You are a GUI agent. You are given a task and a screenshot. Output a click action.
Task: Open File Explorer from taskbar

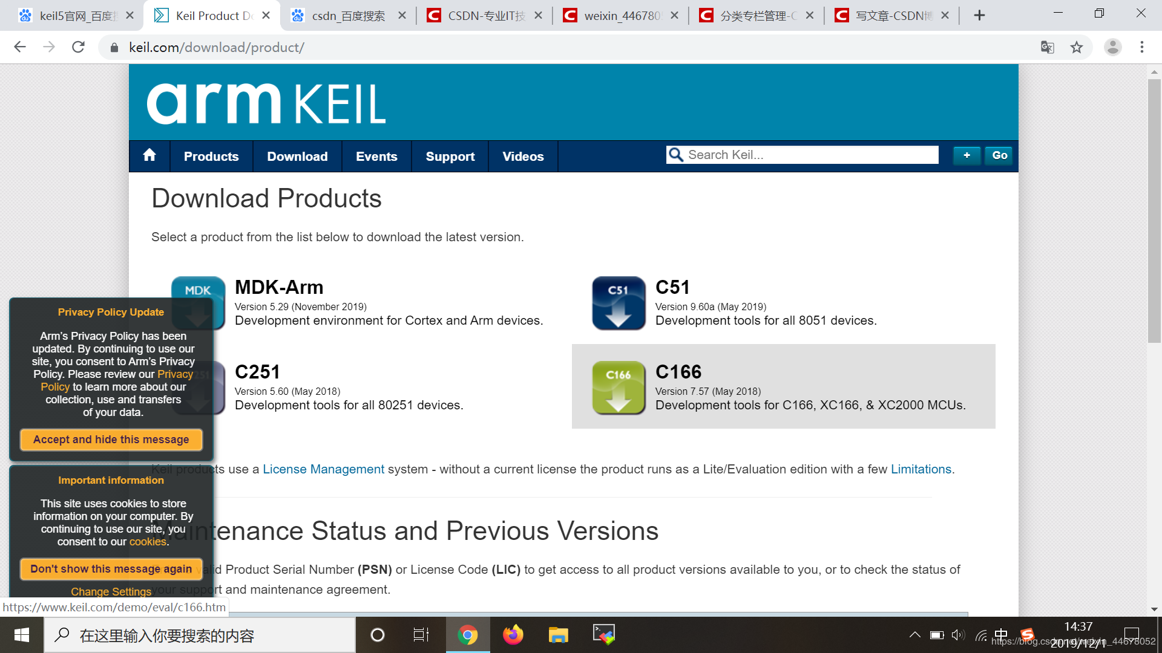click(558, 635)
